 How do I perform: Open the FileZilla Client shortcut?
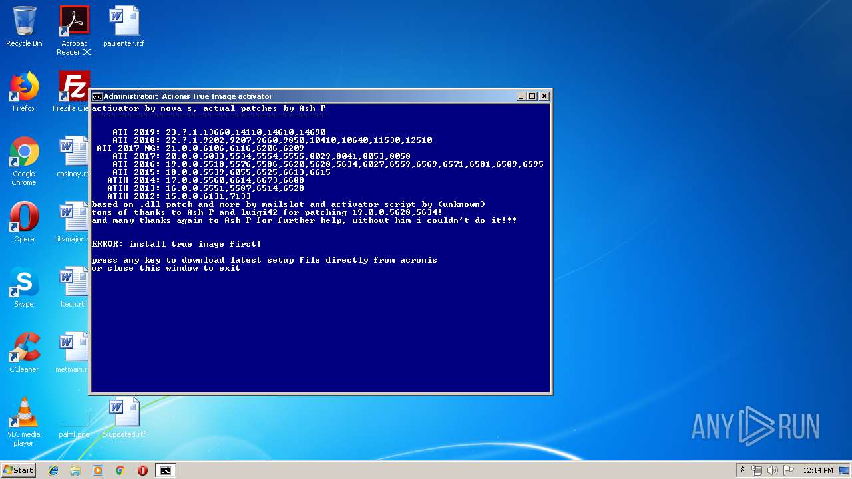(72, 92)
